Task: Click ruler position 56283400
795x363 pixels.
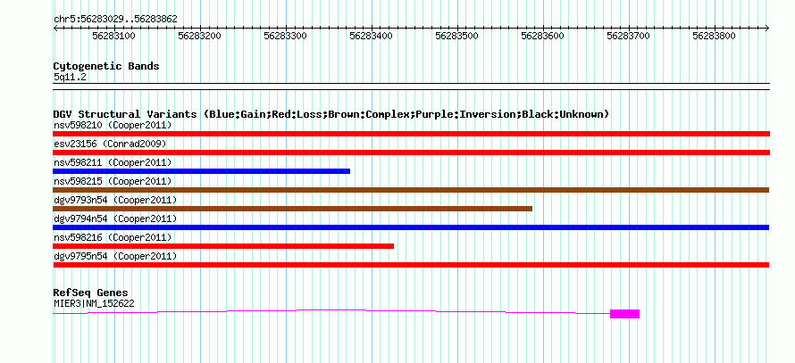Action: tap(371, 36)
